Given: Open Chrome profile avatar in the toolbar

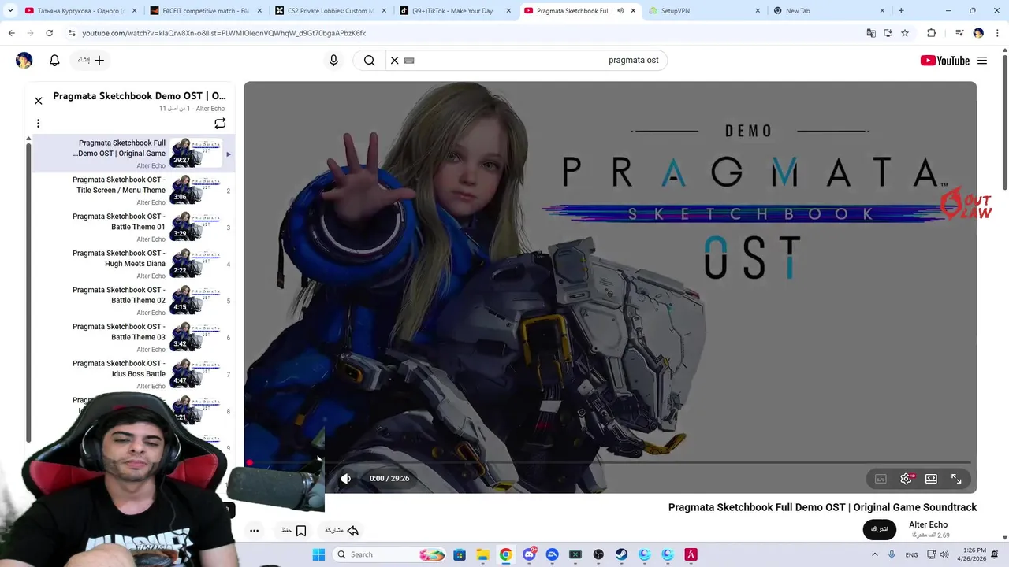Looking at the screenshot, I should pyautogui.click(x=978, y=33).
